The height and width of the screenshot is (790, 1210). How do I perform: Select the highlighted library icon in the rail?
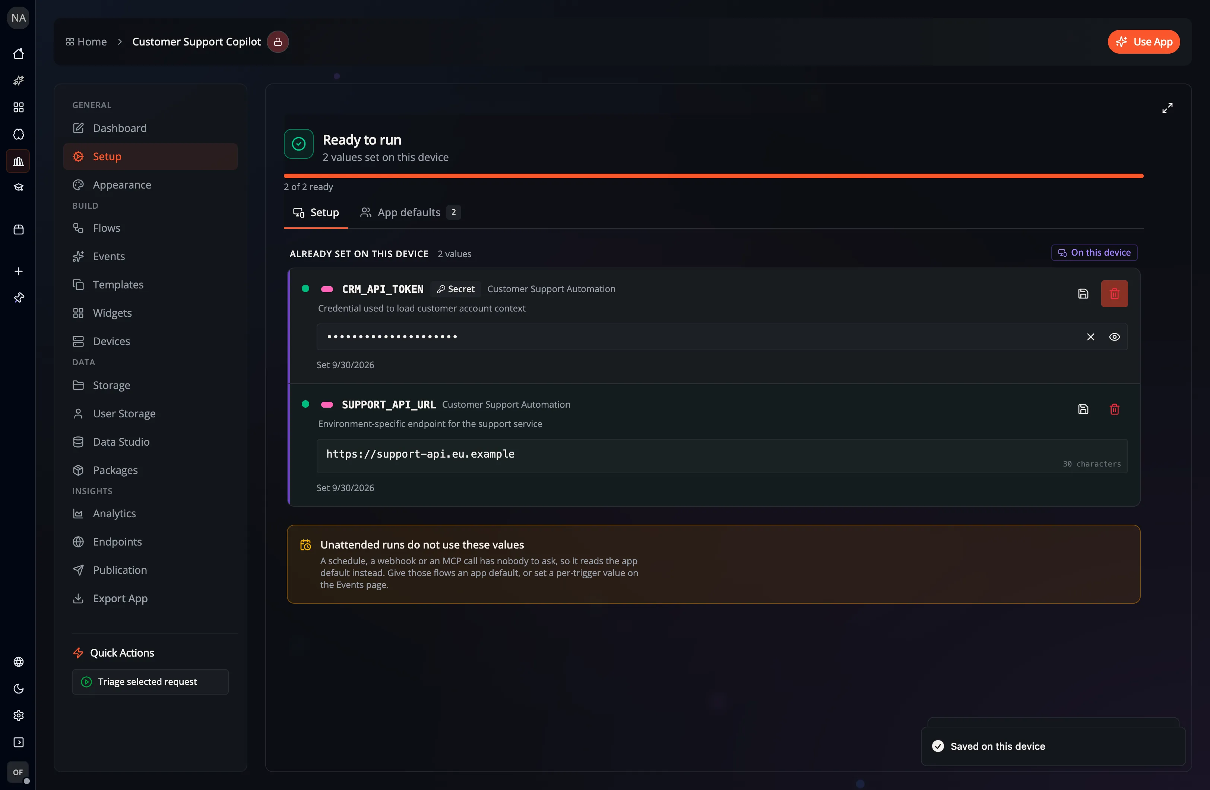click(18, 161)
